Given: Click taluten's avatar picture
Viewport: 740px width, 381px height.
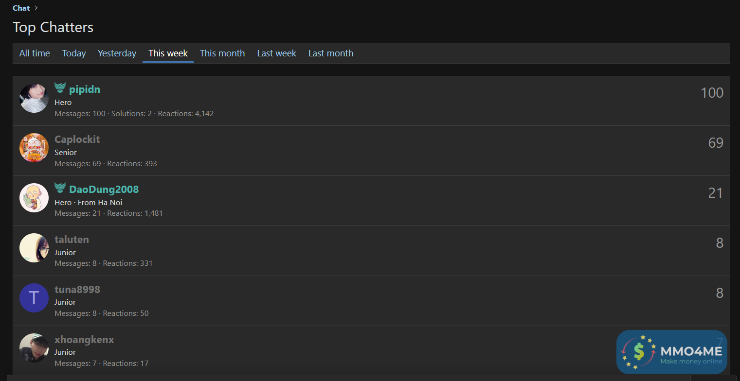Looking at the screenshot, I should point(34,248).
